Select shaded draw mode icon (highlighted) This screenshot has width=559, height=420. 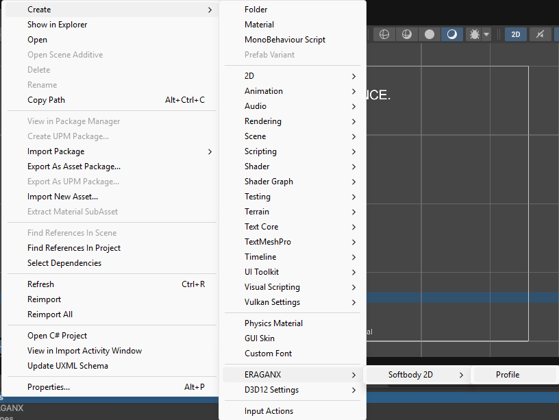click(x=451, y=34)
